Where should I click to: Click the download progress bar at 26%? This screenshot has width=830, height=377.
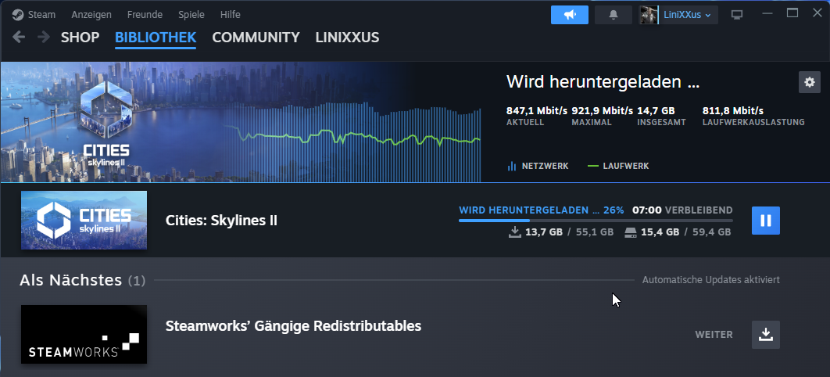point(596,221)
